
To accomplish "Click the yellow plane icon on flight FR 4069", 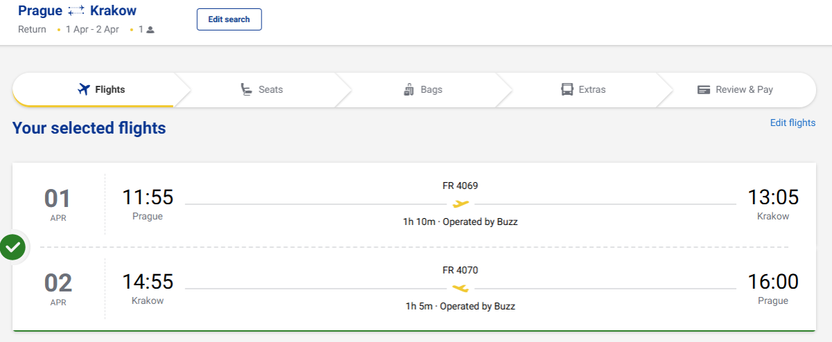I will (460, 204).
